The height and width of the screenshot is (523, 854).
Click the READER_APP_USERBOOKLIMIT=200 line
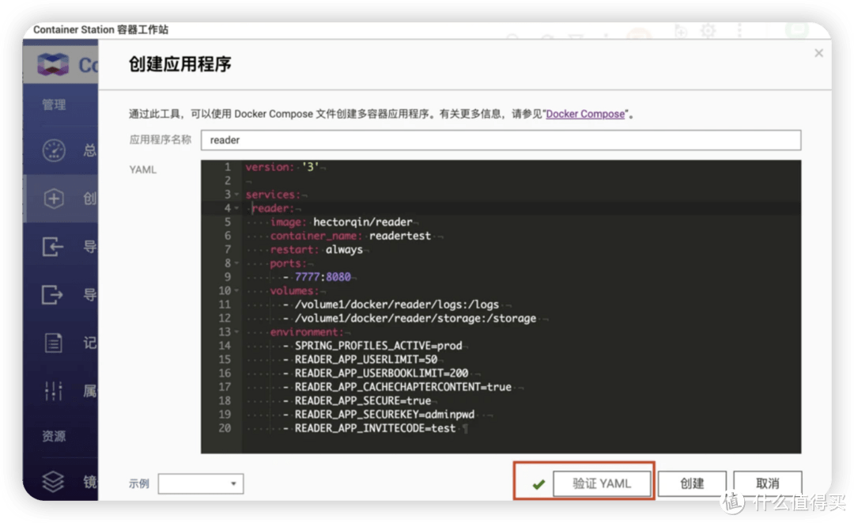(x=381, y=373)
